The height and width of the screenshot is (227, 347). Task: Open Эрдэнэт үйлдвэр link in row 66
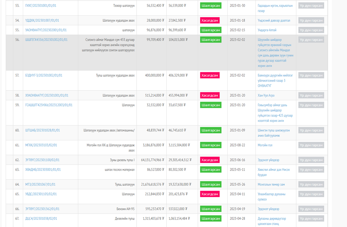click(x=268, y=209)
